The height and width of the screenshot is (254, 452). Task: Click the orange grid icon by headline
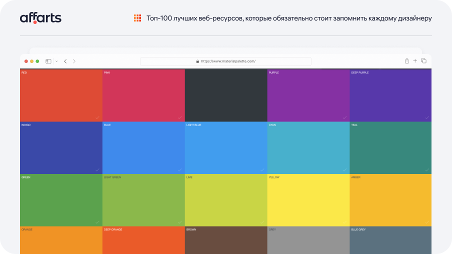point(137,18)
